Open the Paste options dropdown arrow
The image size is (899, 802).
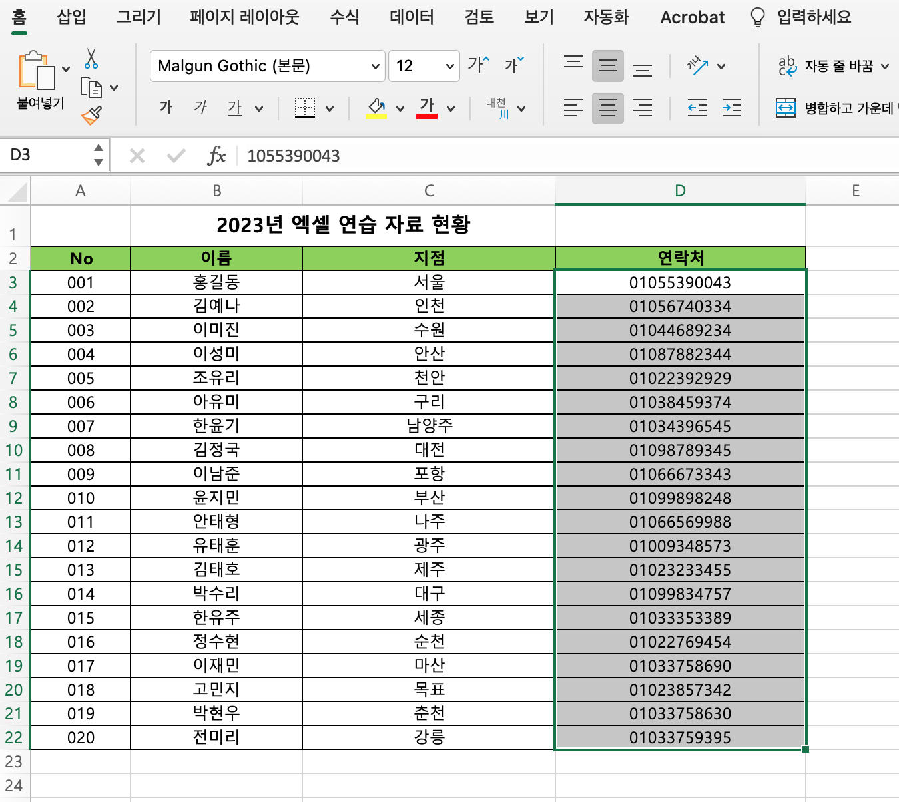pos(66,69)
